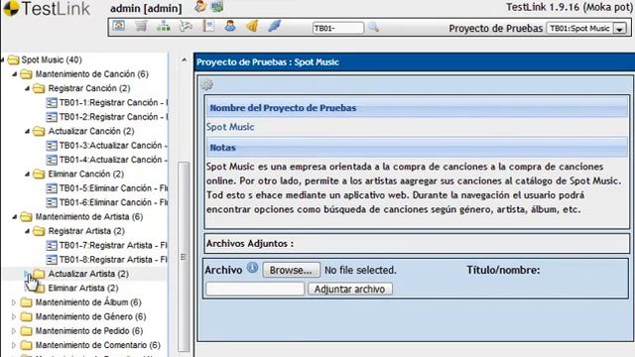This screenshot has width=635, height=357.
Task: Click the admin [admin] user label
Action: coord(146,9)
